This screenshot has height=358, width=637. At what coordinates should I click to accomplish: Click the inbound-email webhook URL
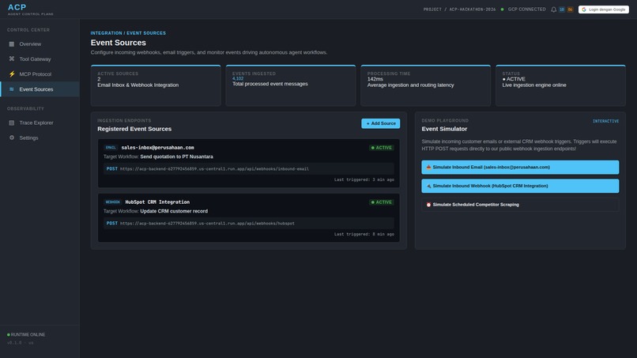[x=214, y=168]
